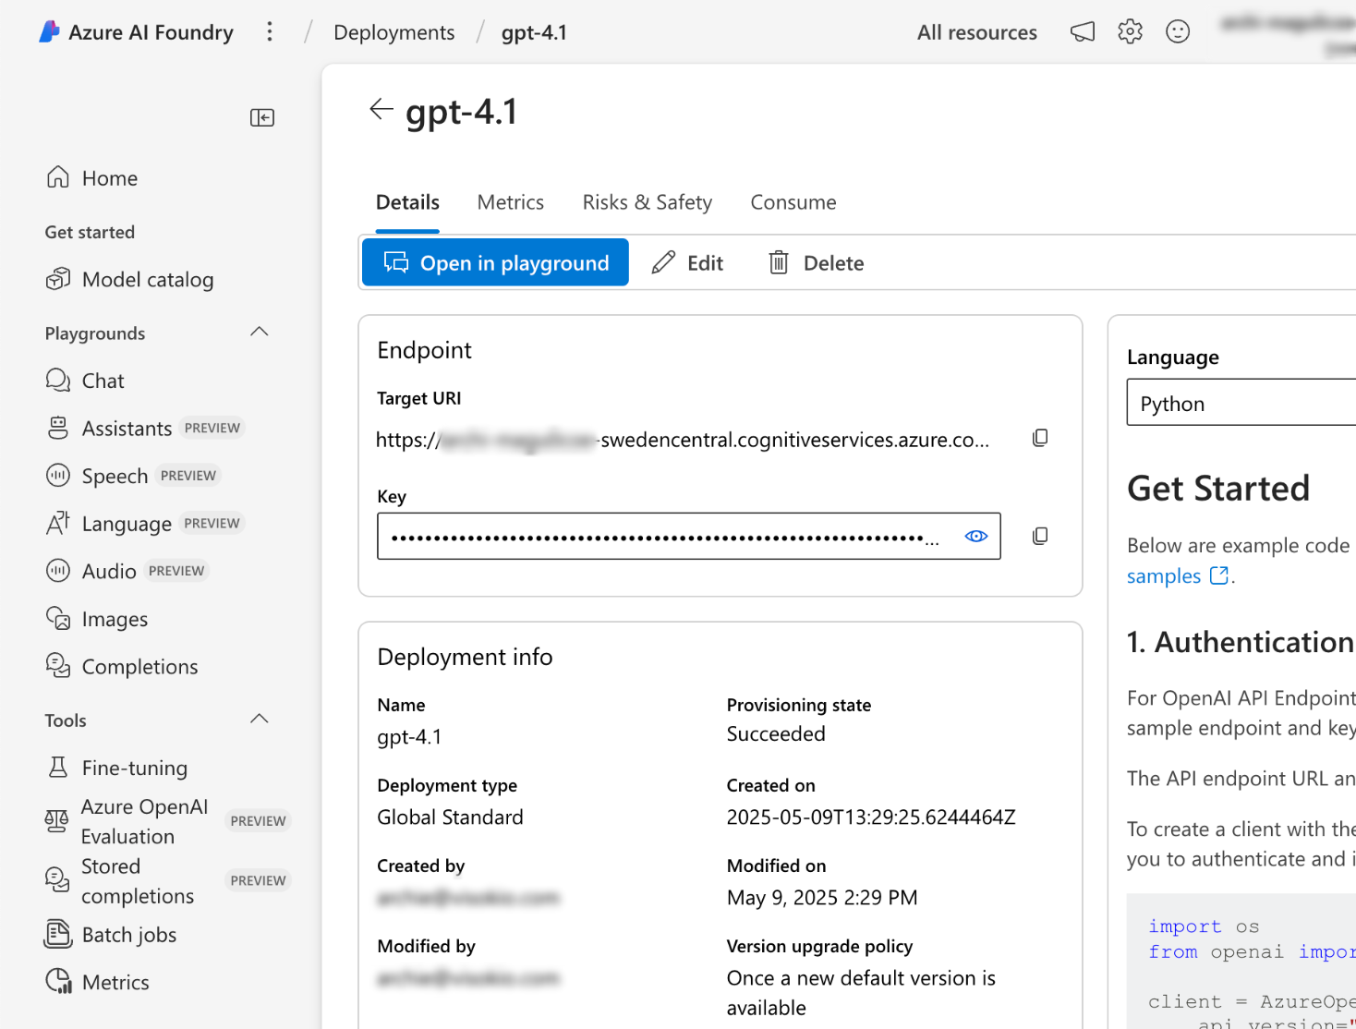1356x1029 pixels.
Task: Open Model catalog
Action: click(x=129, y=279)
